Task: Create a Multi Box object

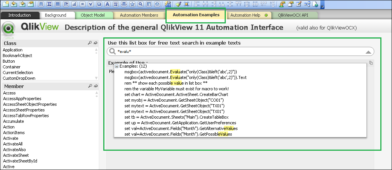Action: tap(66, 4)
